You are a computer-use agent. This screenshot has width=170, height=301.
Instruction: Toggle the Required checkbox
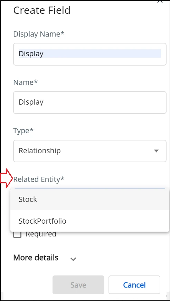pyautogui.click(x=17, y=234)
